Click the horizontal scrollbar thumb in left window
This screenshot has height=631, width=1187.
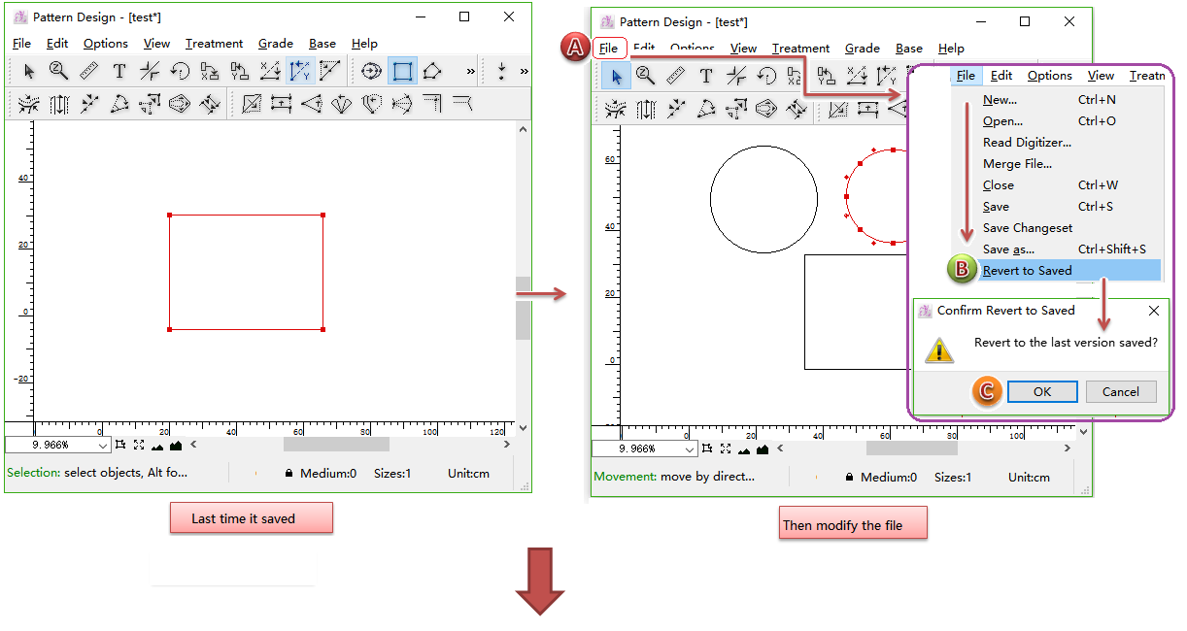pos(336,445)
